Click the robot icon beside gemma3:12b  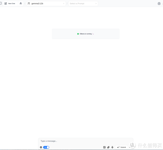click(x=29, y=4)
